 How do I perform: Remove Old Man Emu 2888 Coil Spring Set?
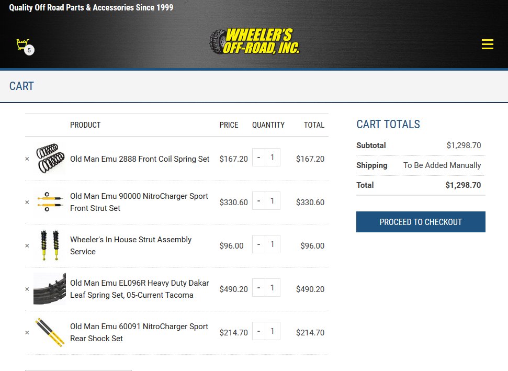[27, 159]
